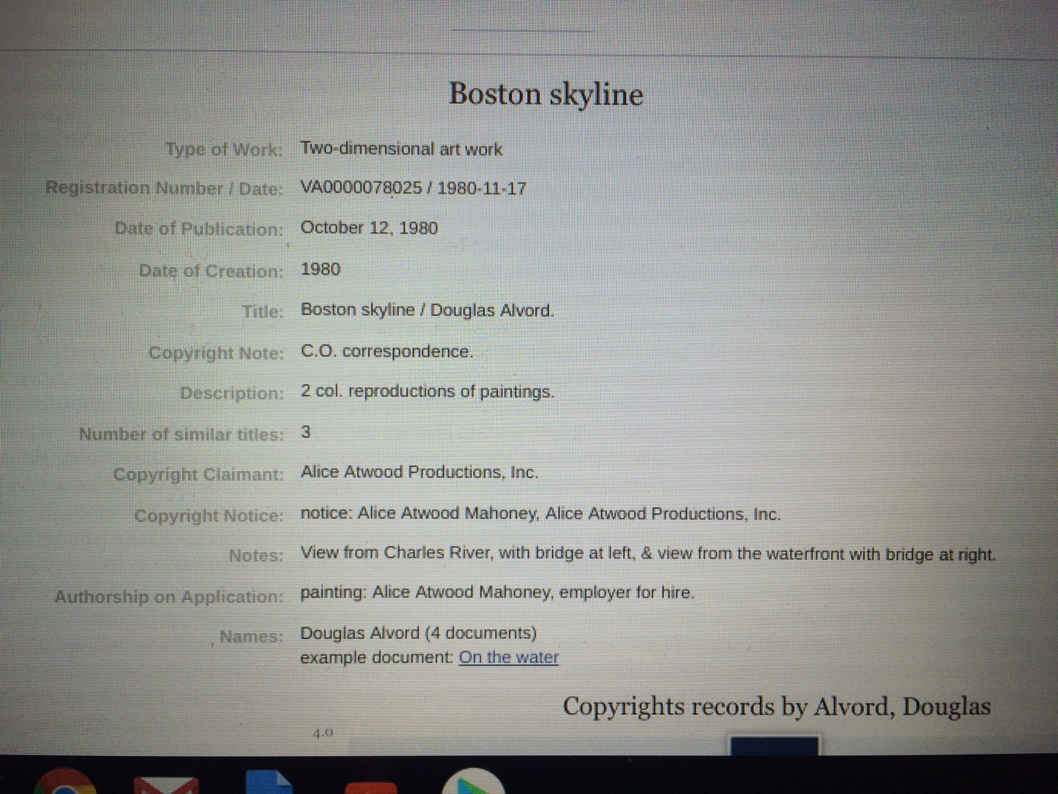This screenshot has height=794, width=1058.
Task: Launch Gmail from the shelf
Action: click(166, 784)
